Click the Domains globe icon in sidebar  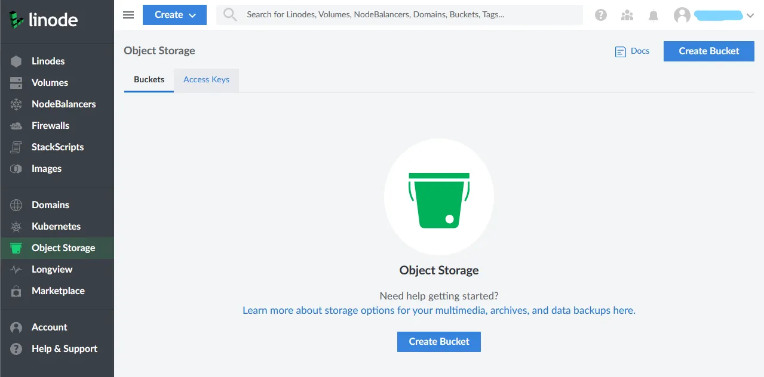(16, 205)
